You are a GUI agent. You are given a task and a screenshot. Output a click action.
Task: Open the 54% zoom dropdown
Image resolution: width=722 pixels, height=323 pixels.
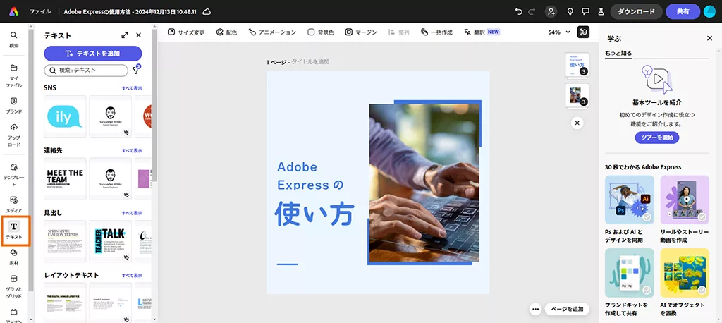point(558,32)
